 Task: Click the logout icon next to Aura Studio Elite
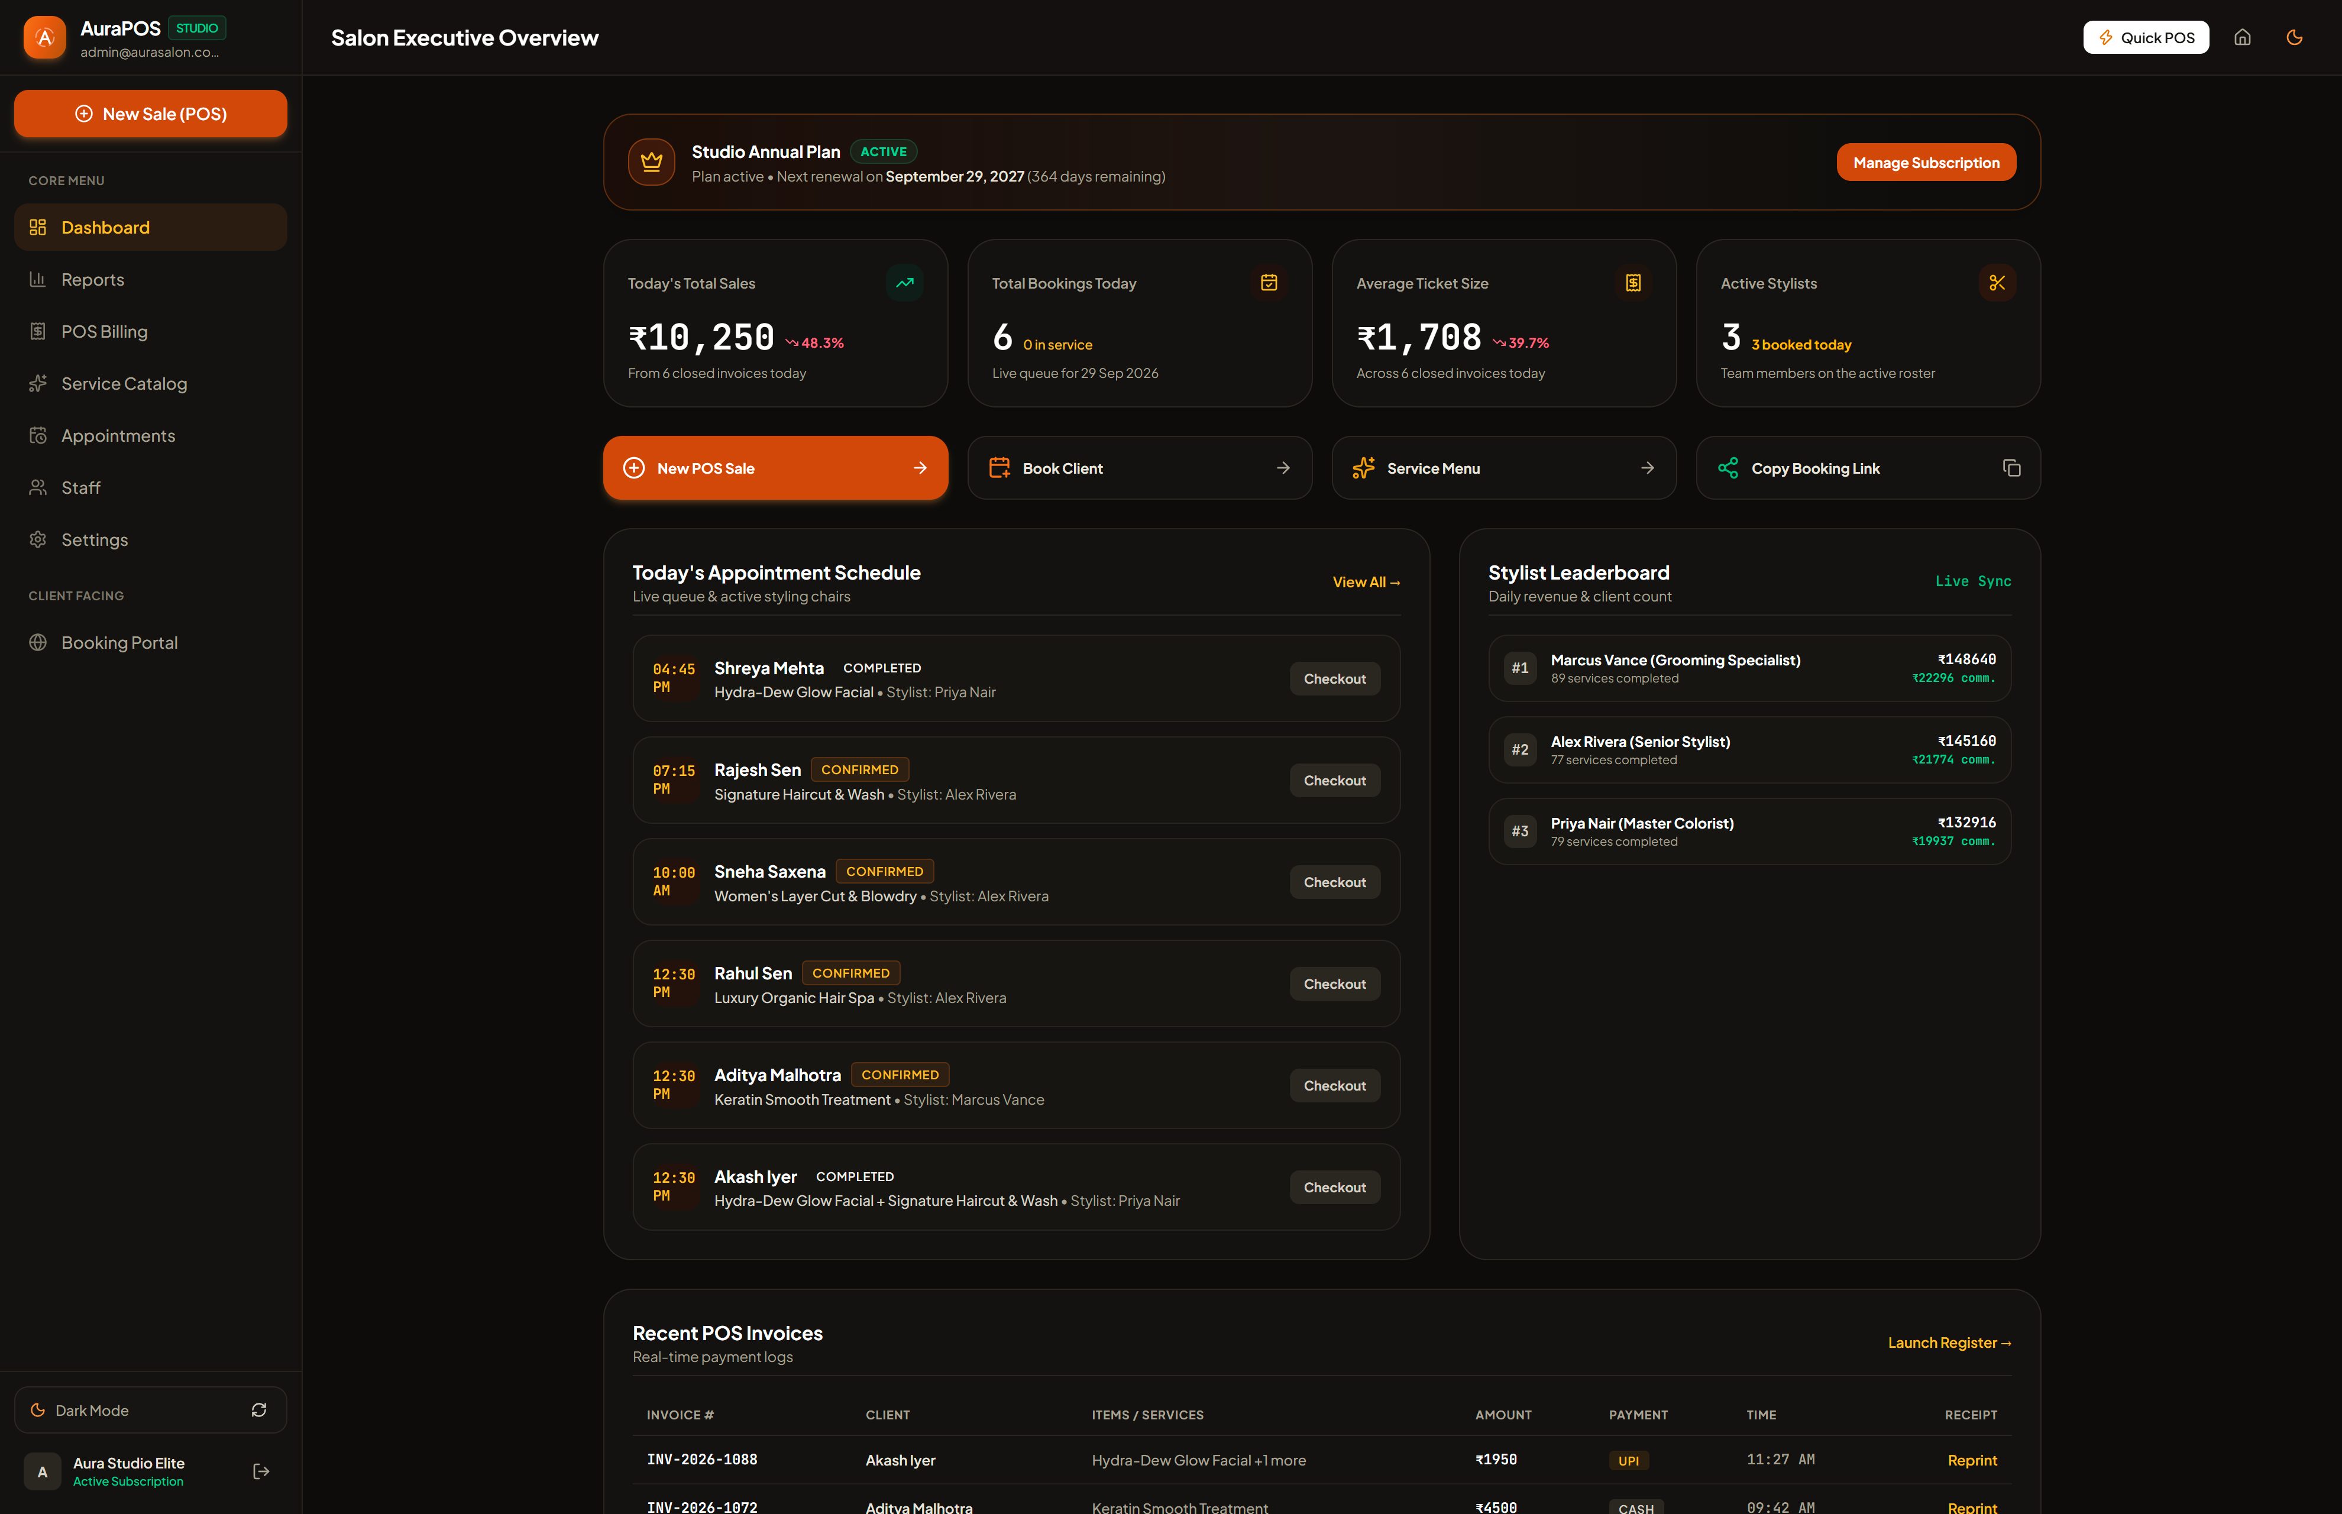click(261, 1471)
